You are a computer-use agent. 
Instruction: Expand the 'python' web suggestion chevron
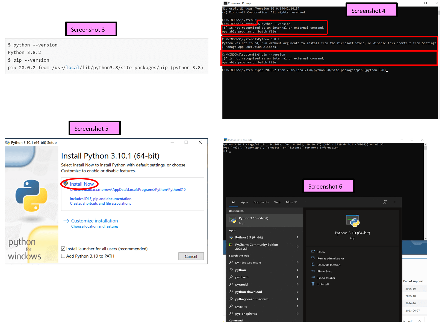(x=297, y=270)
